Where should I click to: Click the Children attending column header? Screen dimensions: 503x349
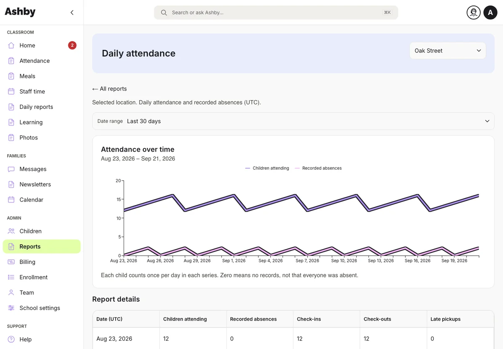click(x=193, y=319)
